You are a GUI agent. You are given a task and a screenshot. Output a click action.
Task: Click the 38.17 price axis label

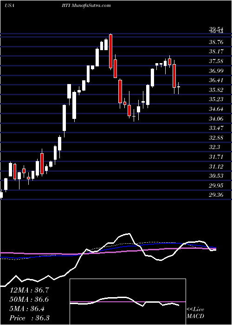coord(216,52)
